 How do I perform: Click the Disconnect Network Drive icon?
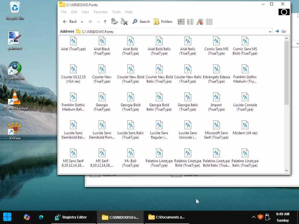click(x=124, y=22)
